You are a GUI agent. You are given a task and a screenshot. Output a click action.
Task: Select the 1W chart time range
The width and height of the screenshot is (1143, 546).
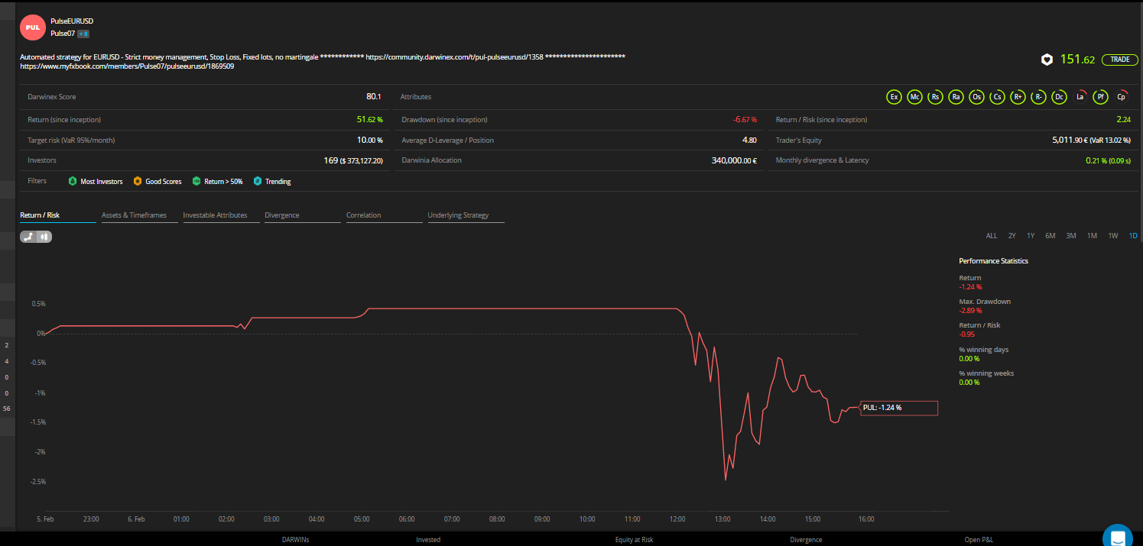(1113, 236)
